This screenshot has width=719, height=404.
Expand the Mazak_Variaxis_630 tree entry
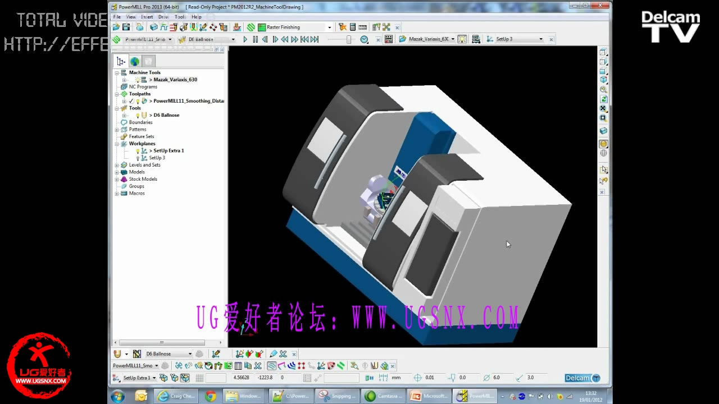click(124, 80)
